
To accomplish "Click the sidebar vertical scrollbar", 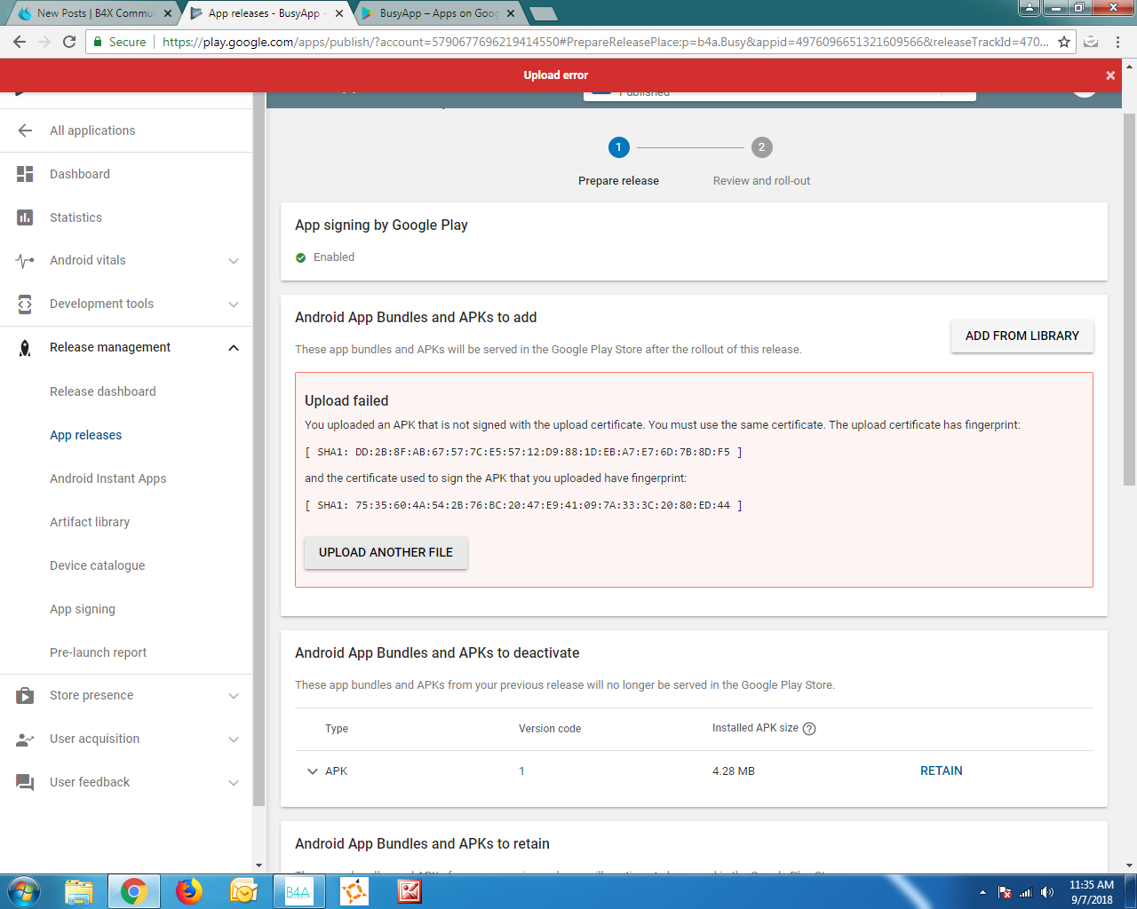I will 259,448.
